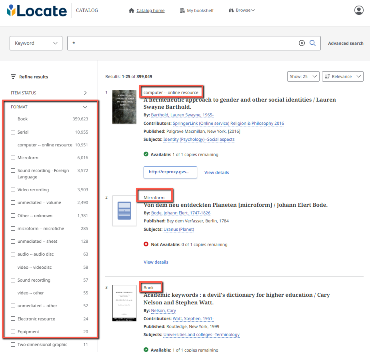Follow the Advanced search link
The image size is (370, 352).
[x=345, y=43]
